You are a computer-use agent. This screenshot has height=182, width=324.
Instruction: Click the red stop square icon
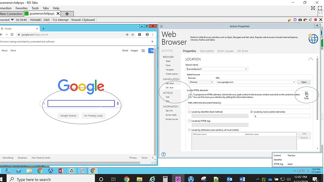[315, 20]
